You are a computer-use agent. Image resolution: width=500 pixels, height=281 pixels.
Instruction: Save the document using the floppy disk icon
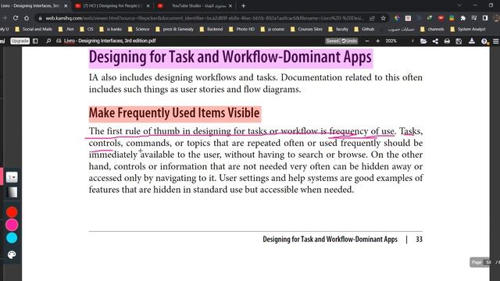459,41
